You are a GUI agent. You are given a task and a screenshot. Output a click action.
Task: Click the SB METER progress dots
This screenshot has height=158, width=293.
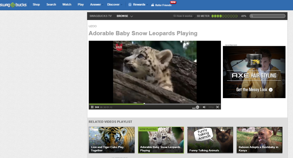(x=224, y=16)
